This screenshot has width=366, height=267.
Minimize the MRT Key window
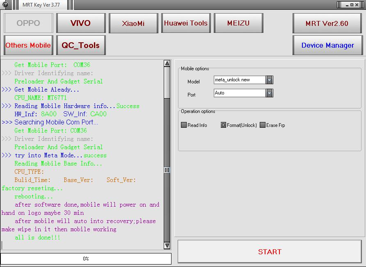click(x=347, y=5)
